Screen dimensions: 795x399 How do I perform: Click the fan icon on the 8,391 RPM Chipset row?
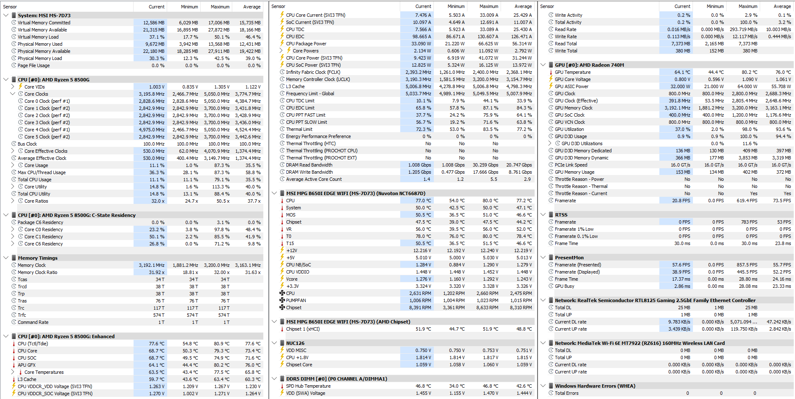click(282, 308)
